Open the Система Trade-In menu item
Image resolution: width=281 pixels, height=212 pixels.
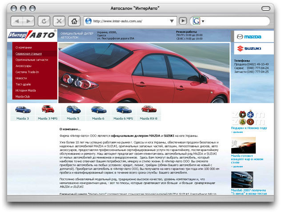pyautogui.click(x=27, y=72)
